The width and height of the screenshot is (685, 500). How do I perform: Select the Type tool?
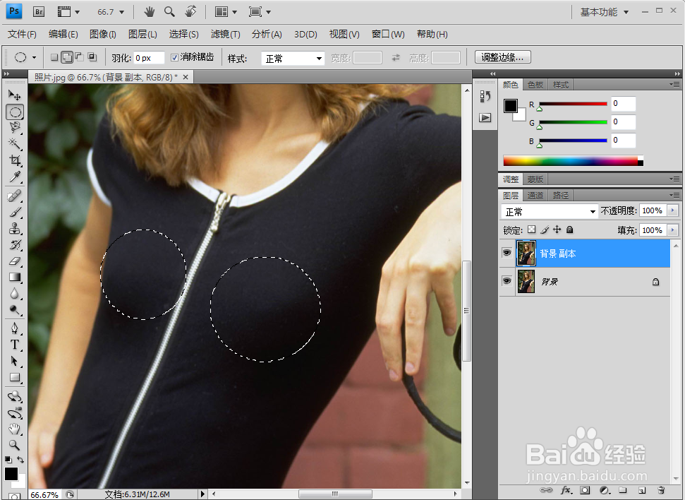coord(14,345)
